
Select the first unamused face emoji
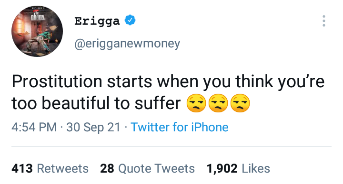[x=196, y=103]
